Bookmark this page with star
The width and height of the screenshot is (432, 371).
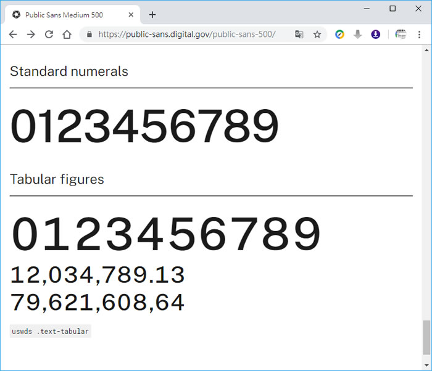317,35
